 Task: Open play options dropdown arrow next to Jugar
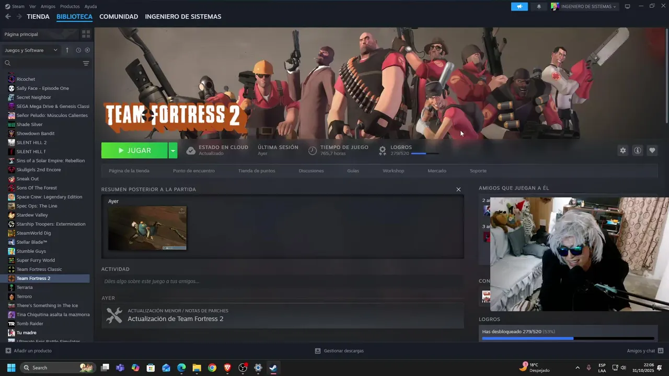tap(173, 150)
